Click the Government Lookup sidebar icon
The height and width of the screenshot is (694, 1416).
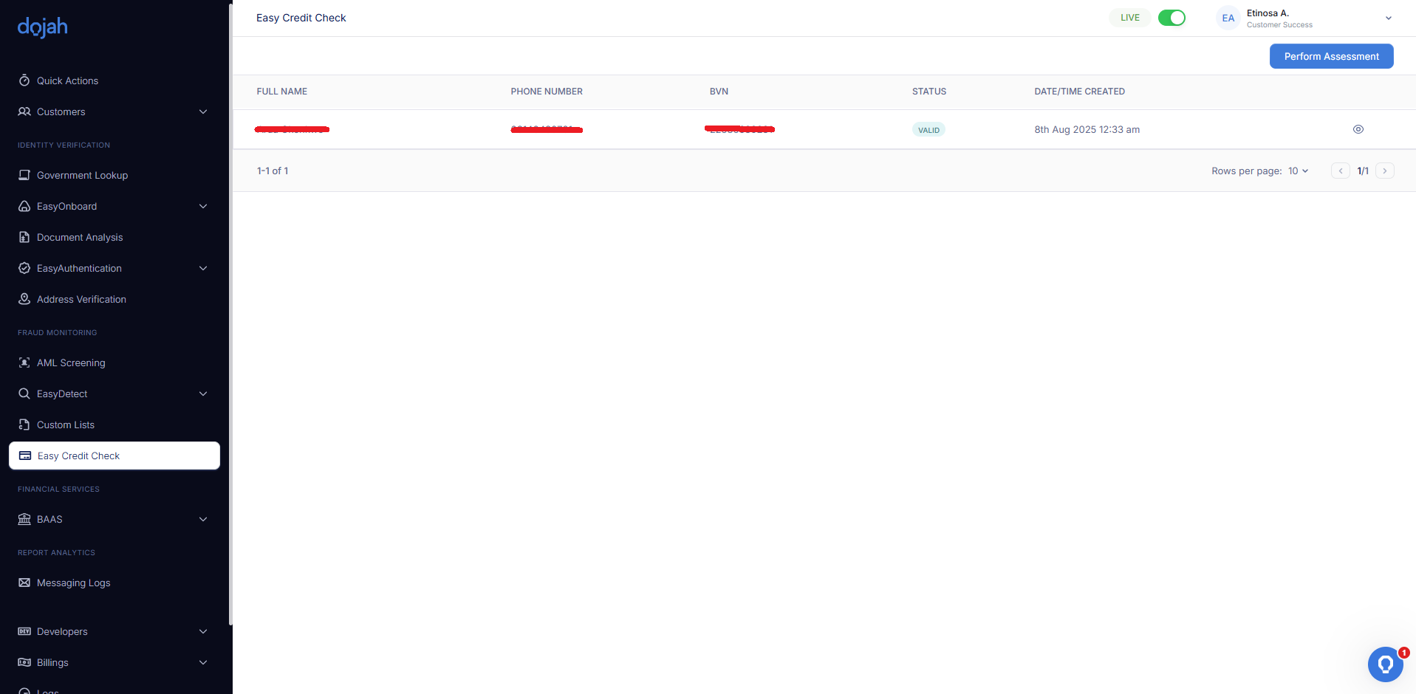[24, 175]
